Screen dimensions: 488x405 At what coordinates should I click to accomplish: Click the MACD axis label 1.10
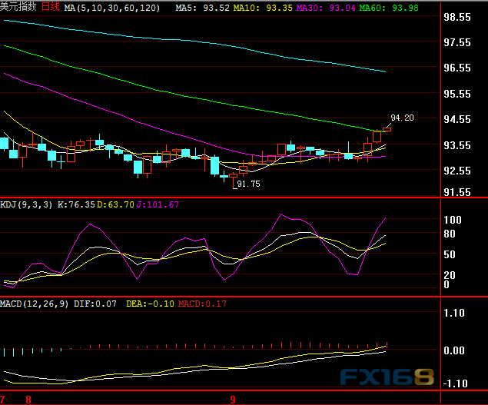(x=454, y=314)
